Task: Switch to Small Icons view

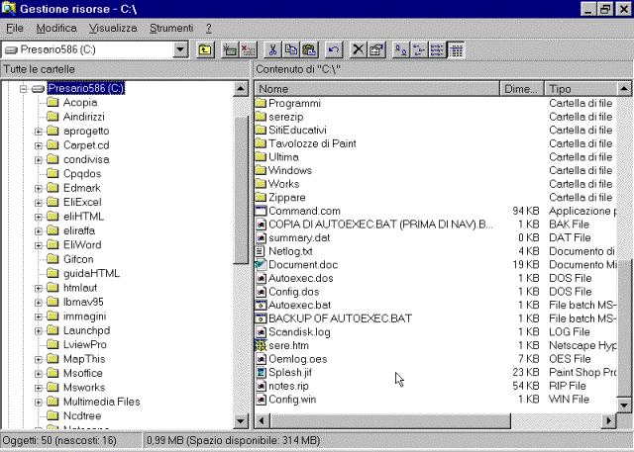Action: [419, 50]
